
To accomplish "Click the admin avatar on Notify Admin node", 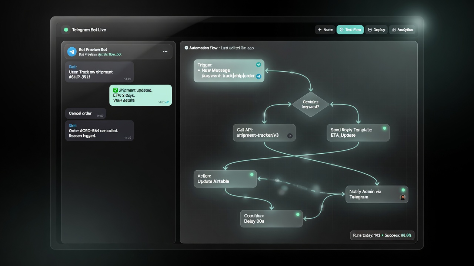I will click(x=403, y=197).
